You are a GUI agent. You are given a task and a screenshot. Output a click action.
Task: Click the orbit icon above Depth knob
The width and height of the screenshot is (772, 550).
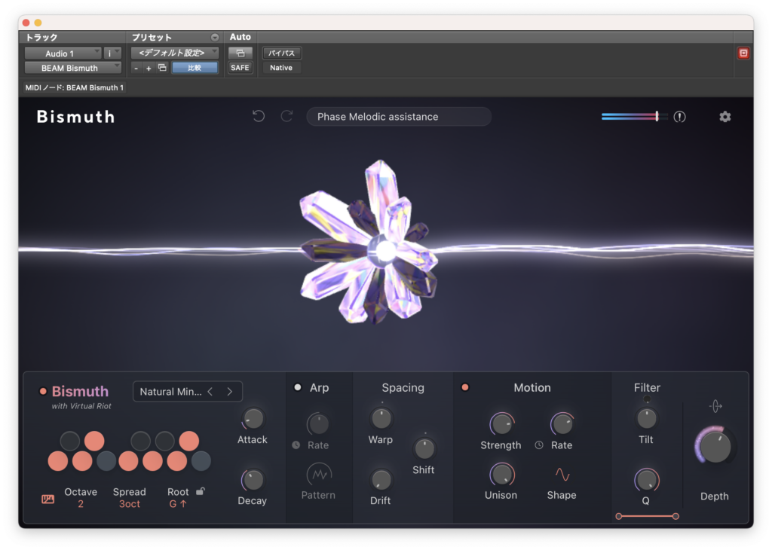click(x=715, y=406)
